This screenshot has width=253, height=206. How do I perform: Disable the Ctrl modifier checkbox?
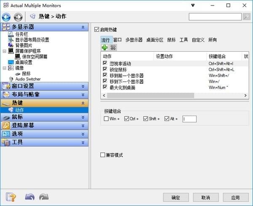(126, 119)
